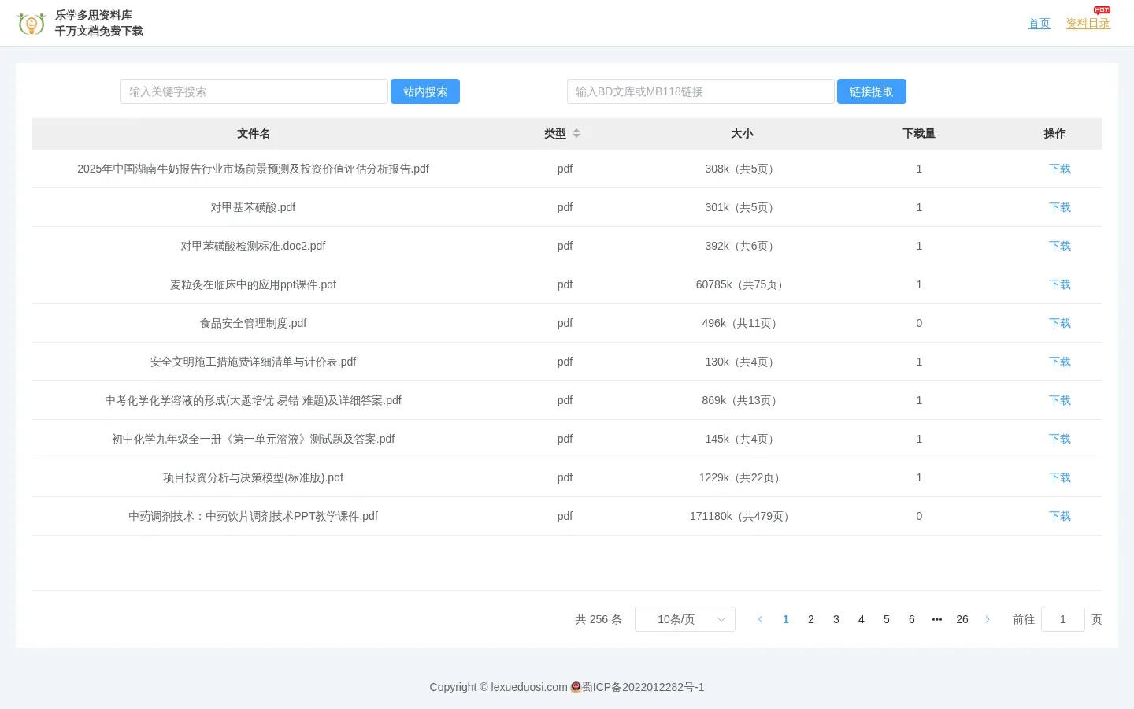Select page 4 in pagination
The image size is (1134, 709).
(x=862, y=619)
